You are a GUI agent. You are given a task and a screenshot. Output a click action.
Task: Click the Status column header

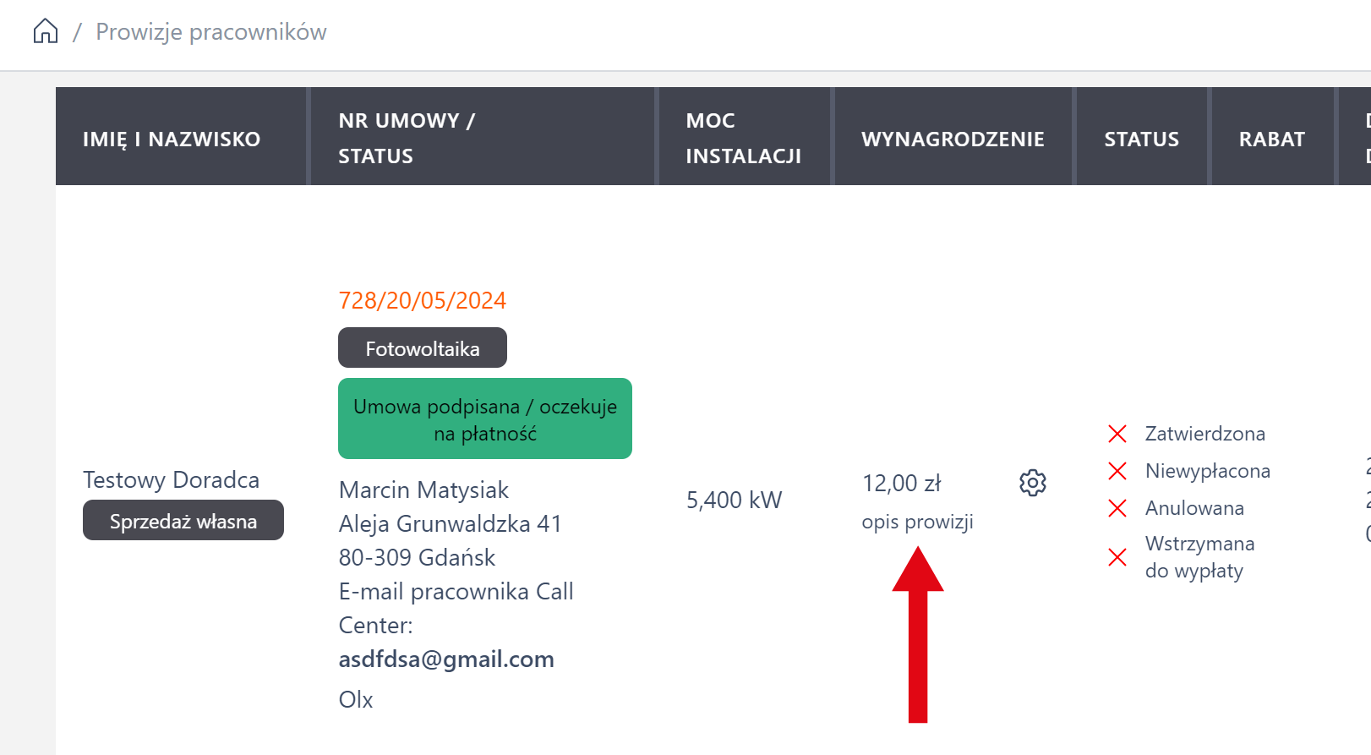pos(1141,139)
